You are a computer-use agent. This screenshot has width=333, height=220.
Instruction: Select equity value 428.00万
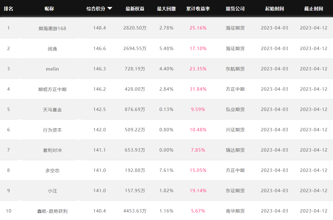135,89
